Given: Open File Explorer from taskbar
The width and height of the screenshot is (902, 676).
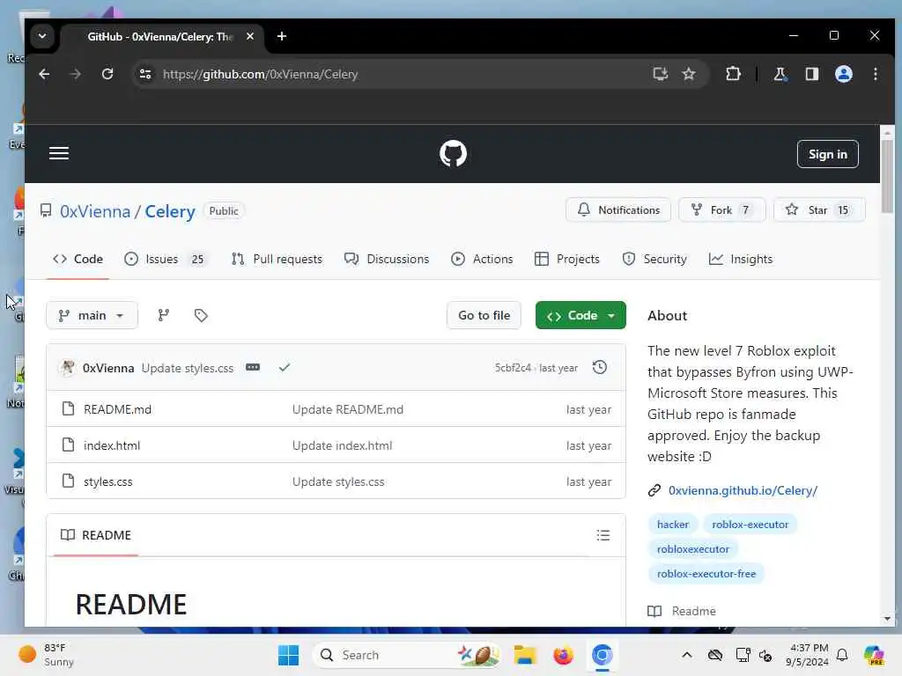Looking at the screenshot, I should coord(525,655).
